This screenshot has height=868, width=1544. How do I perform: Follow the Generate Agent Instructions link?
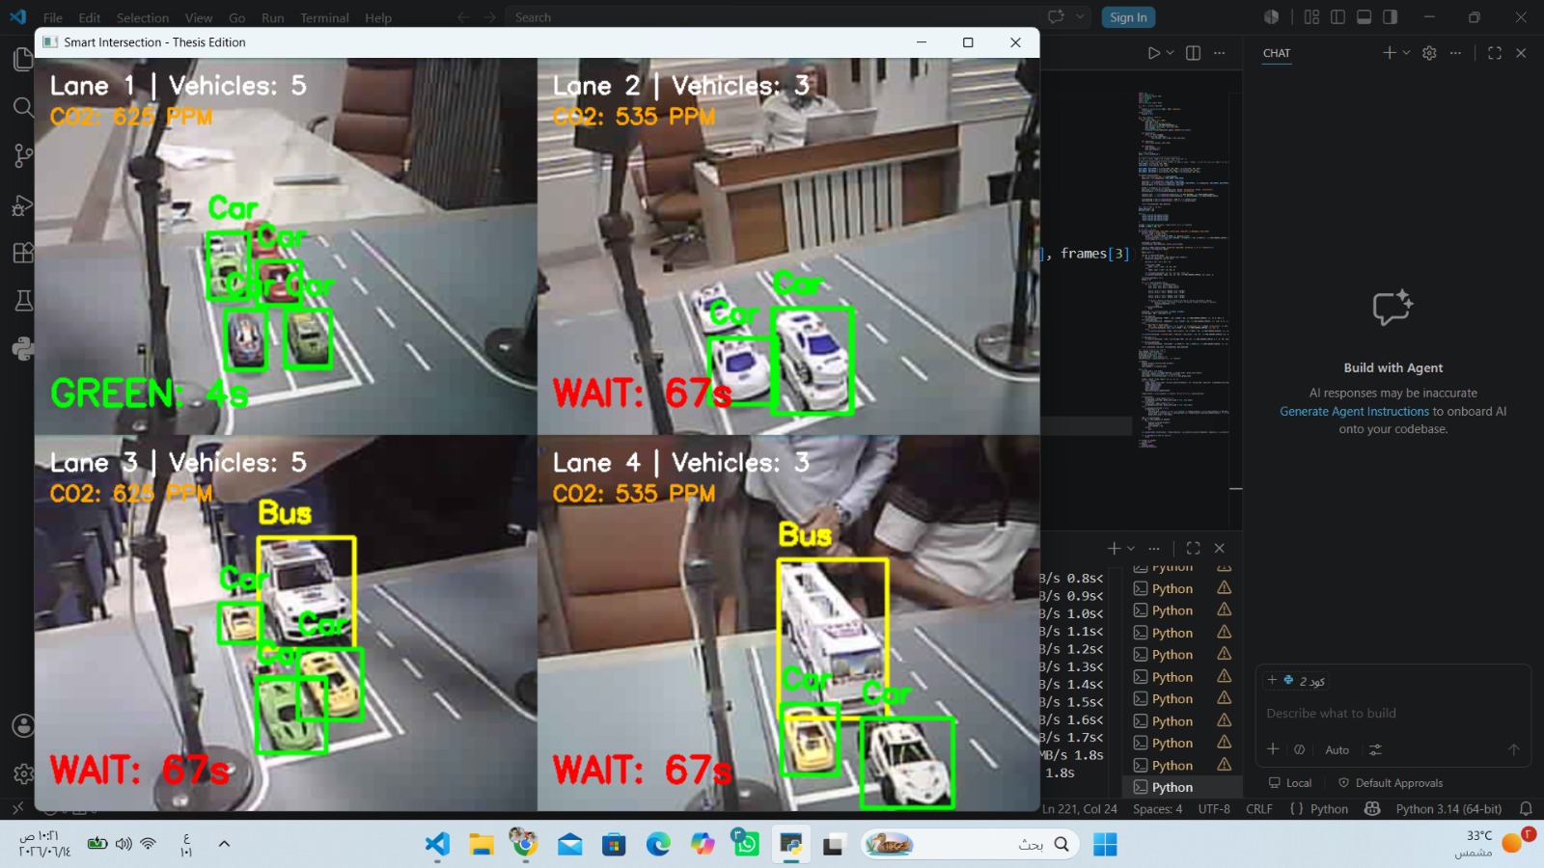(1354, 411)
